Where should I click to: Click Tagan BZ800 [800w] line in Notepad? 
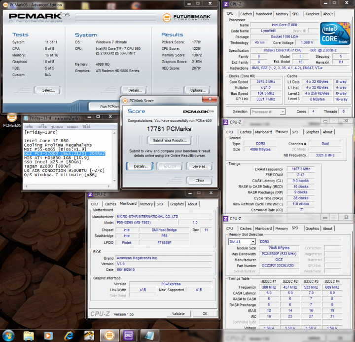coord(47,166)
